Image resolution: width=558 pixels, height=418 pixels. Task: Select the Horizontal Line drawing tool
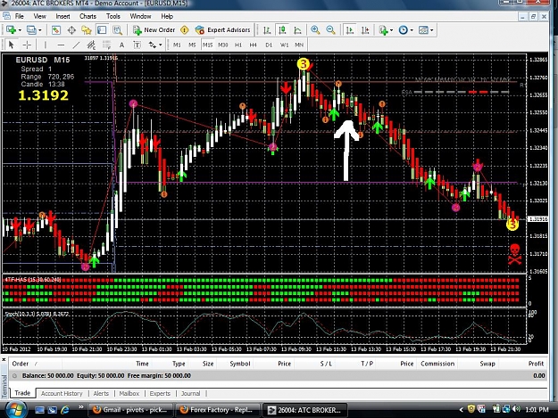tap(61, 45)
